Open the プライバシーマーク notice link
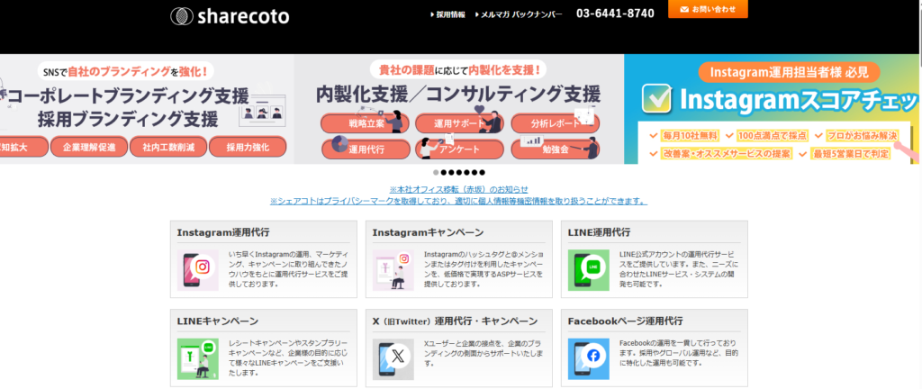The width and height of the screenshot is (922, 389). (458, 201)
